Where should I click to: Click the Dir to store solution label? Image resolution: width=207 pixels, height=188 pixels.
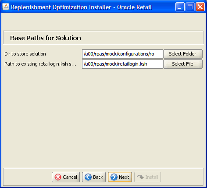coord(25,54)
